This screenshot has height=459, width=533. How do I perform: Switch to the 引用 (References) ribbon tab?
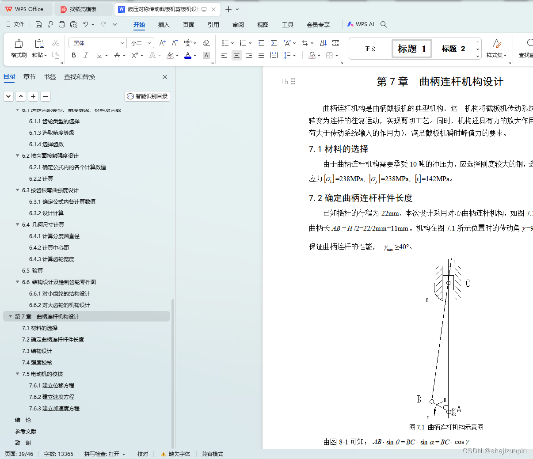[x=213, y=25]
